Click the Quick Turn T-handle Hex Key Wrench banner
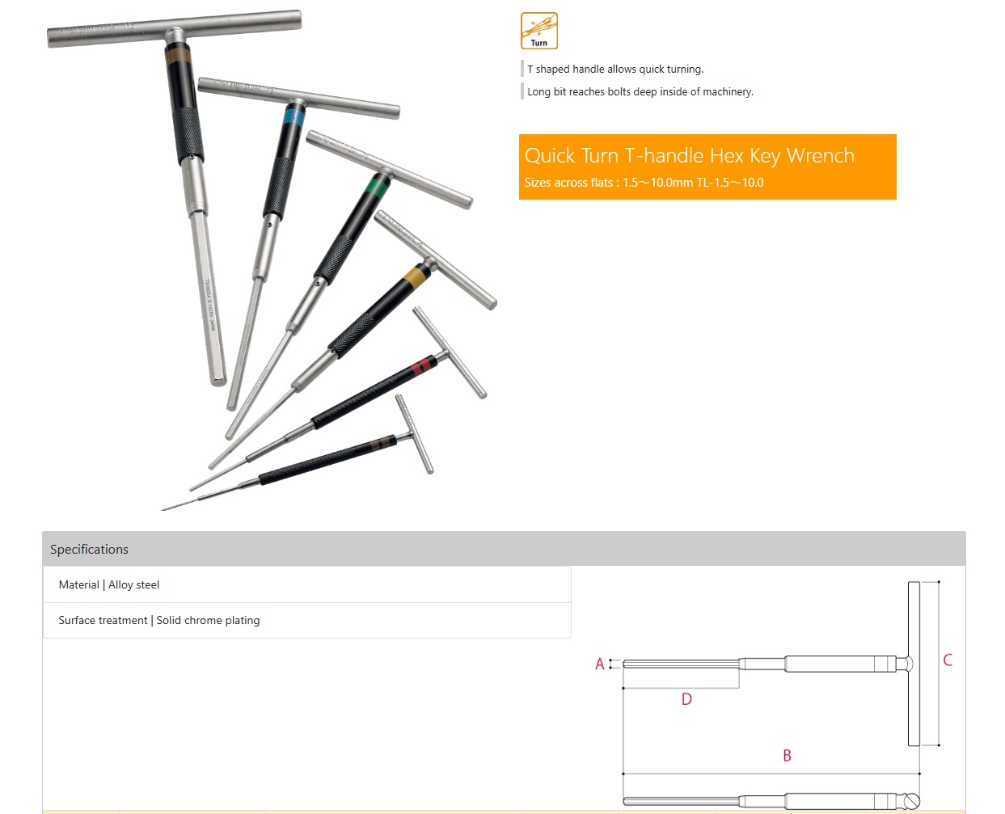Viewport: 1005px width, 814px height. [x=707, y=167]
